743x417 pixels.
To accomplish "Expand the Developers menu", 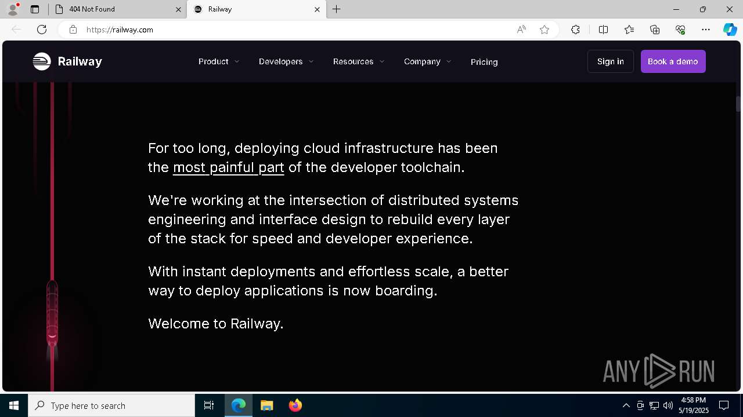I will click(x=286, y=61).
